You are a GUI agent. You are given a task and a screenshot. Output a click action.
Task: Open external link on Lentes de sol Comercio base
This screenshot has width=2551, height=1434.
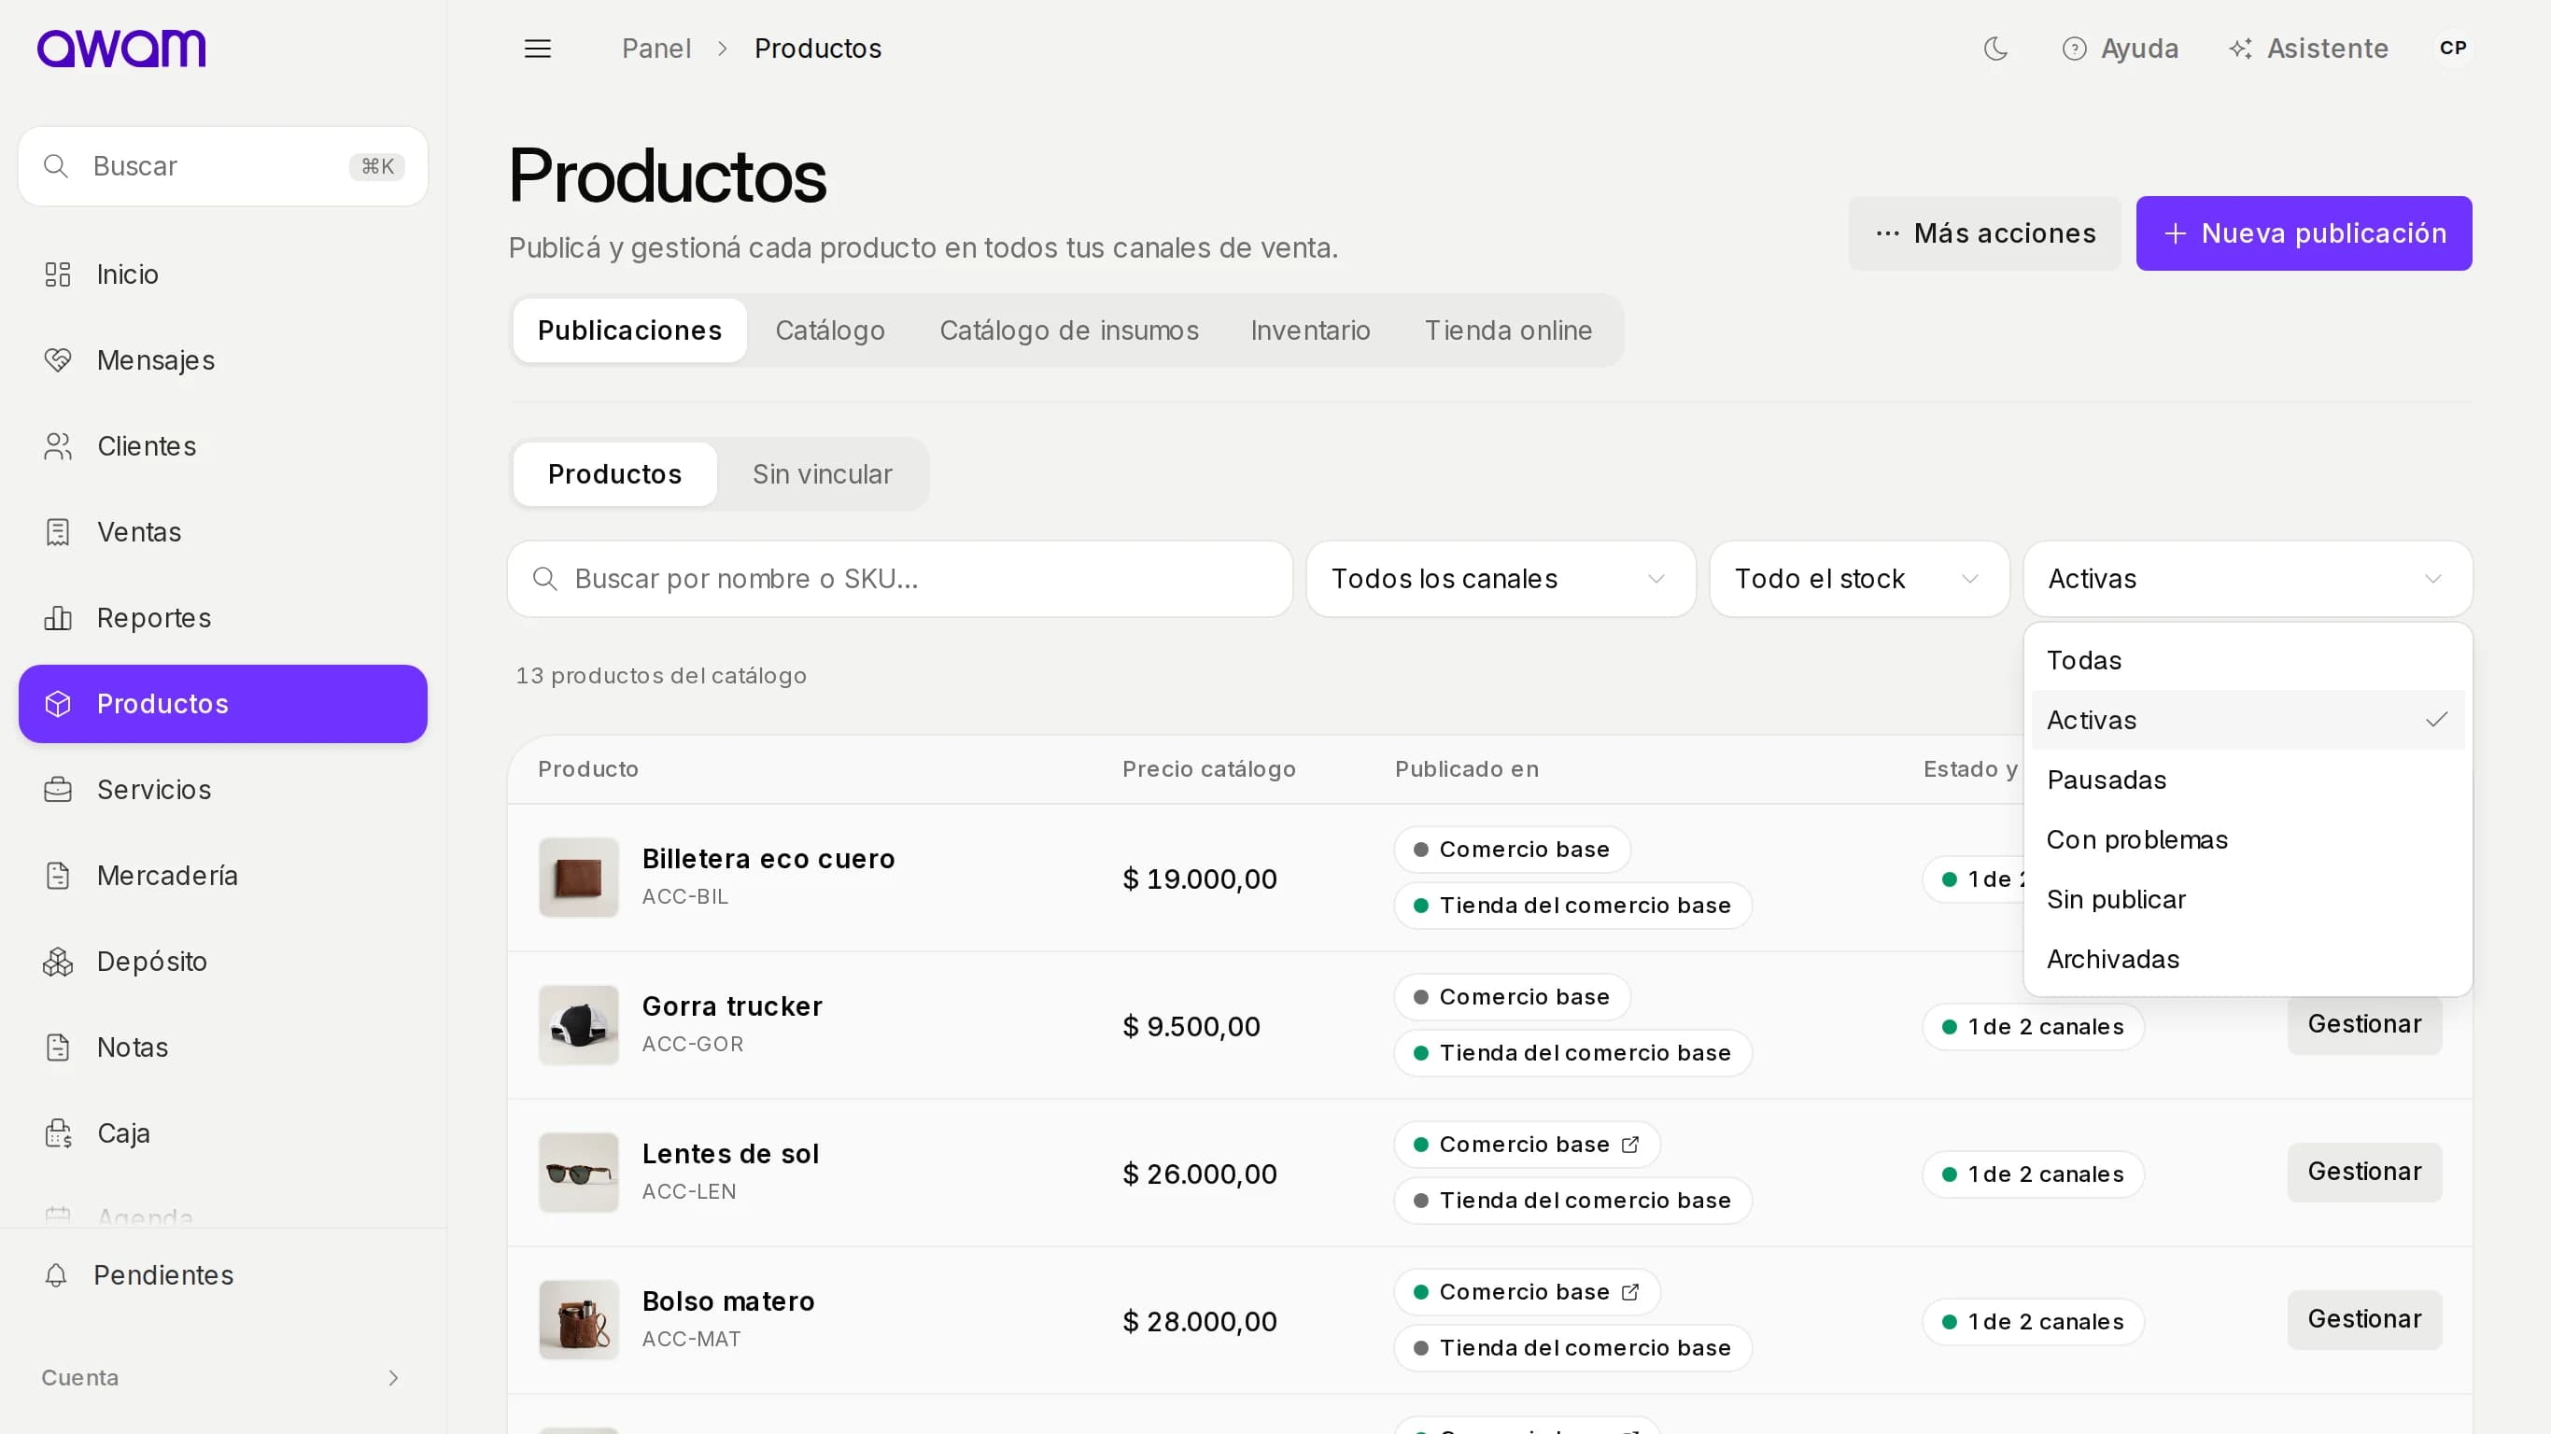point(1630,1145)
